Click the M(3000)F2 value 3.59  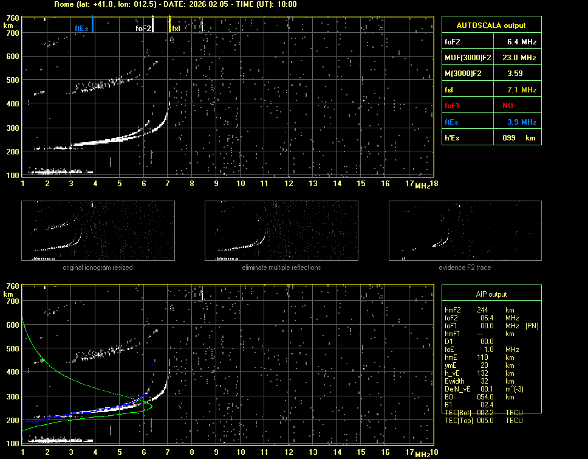515,74
